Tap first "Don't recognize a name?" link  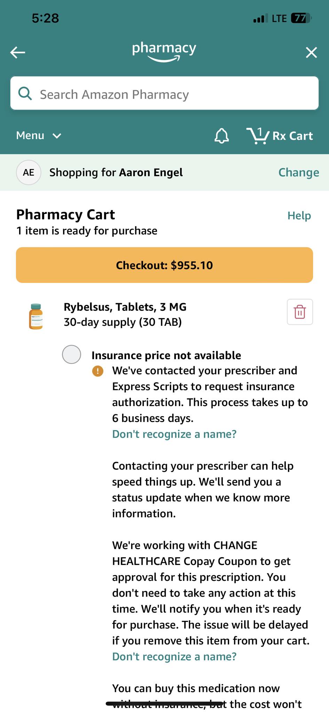coord(174,434)
